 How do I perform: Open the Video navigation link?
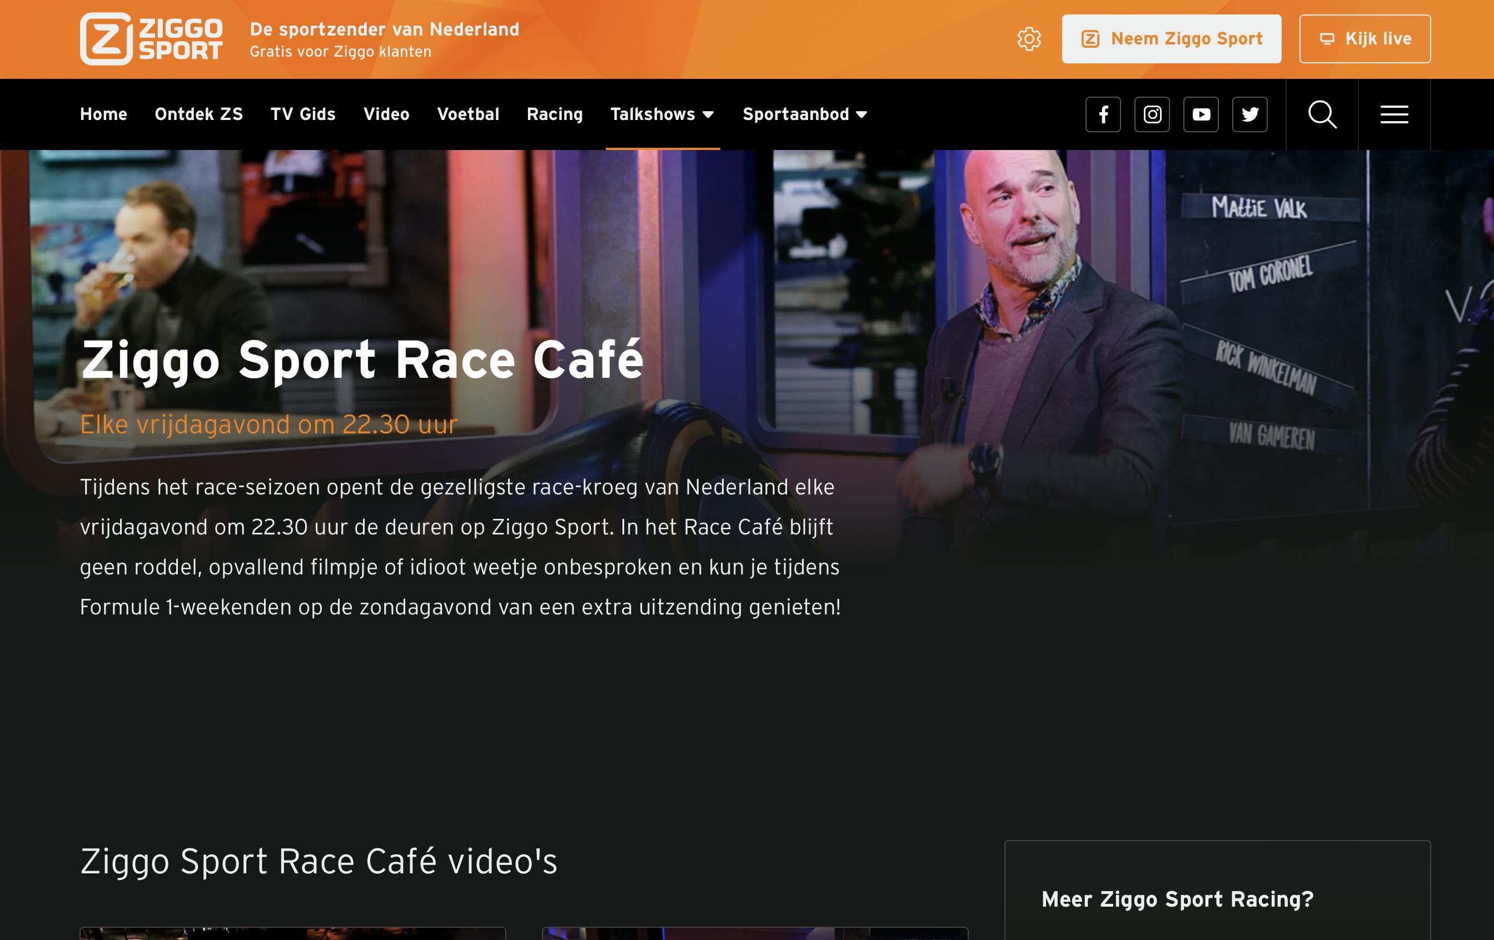(x=386, y=114)
